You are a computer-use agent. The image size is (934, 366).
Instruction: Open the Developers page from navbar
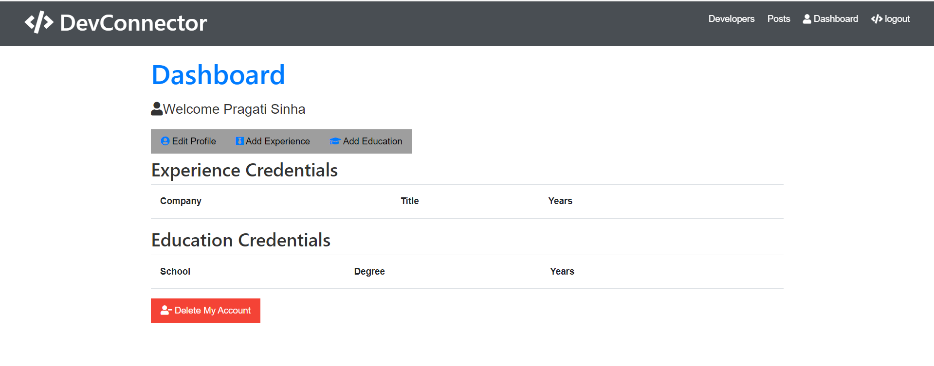coord(731,19)
